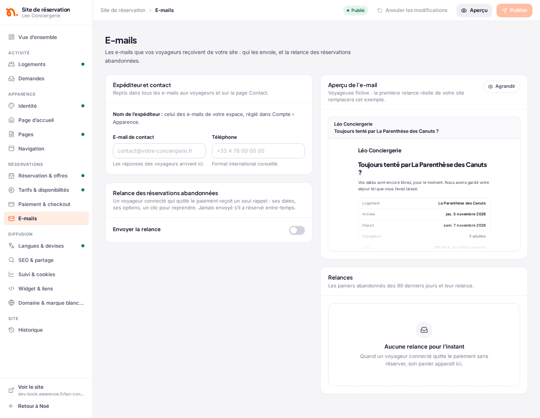Click the Publié status badge

[x=355, y=11]
